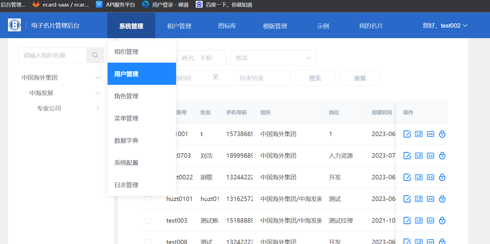Click the lock icon for user t
Viewport: 490px width, 244px height.
coord(442,134)
